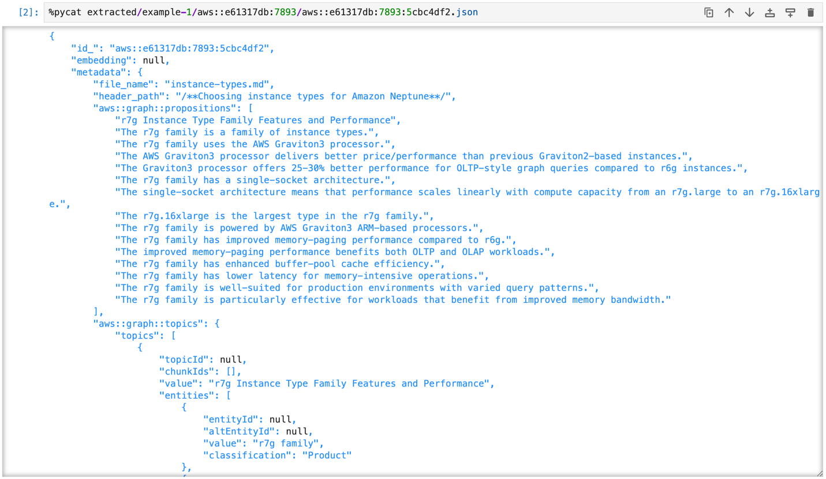
Task: Click the topic "value" r7g Instance Type line
Action: [x=327, y=384]
